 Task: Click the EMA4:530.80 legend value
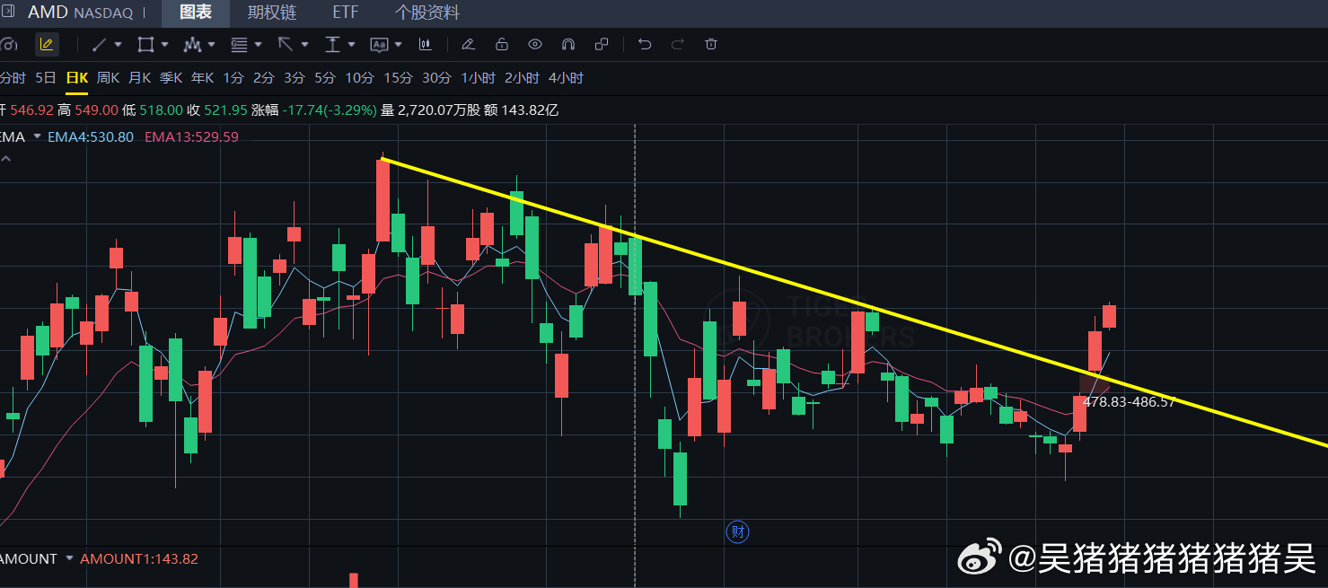[91, 136]
